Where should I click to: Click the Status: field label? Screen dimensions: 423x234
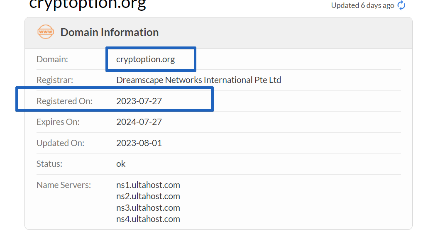click(49, 163)
